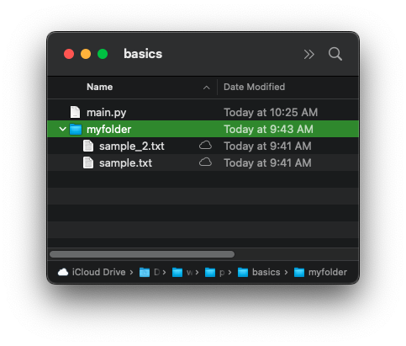Download sample.txt via cloud icon
Viewport: 406px width, 346px height.
coord(205,162)
